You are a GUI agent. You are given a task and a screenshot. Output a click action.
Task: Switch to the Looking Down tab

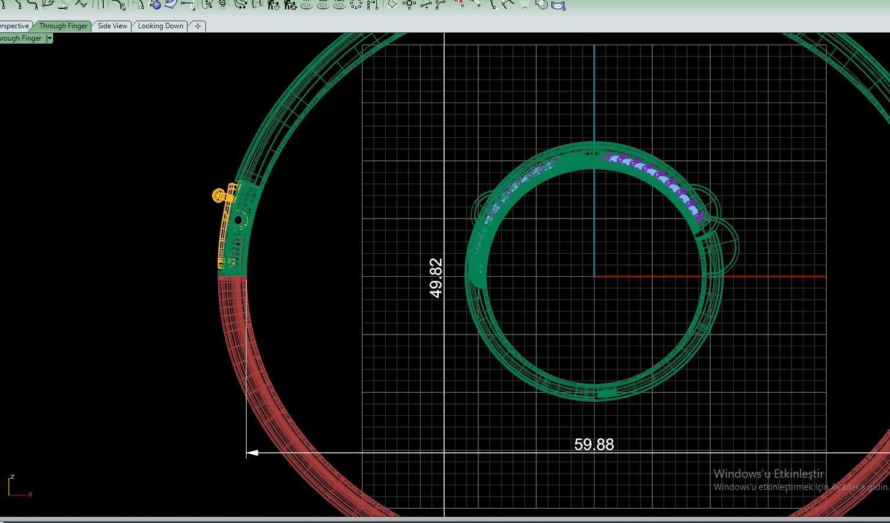(160, 26)
